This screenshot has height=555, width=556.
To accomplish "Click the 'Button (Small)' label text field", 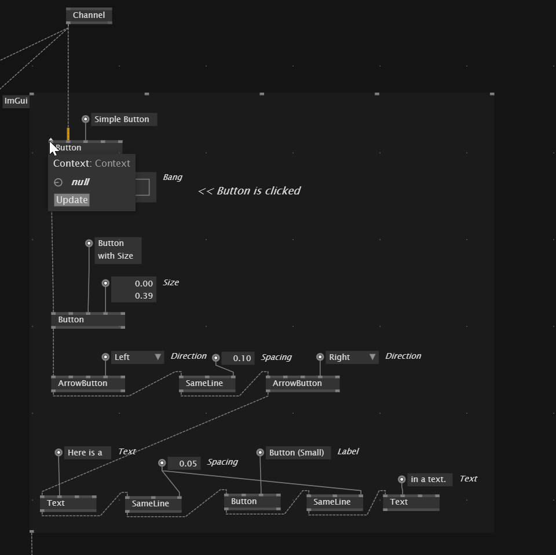I will pos(298,453).
